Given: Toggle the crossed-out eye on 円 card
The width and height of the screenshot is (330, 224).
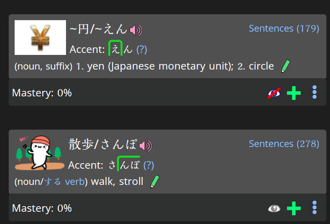Looking at the screenshot, I should 274,93.
